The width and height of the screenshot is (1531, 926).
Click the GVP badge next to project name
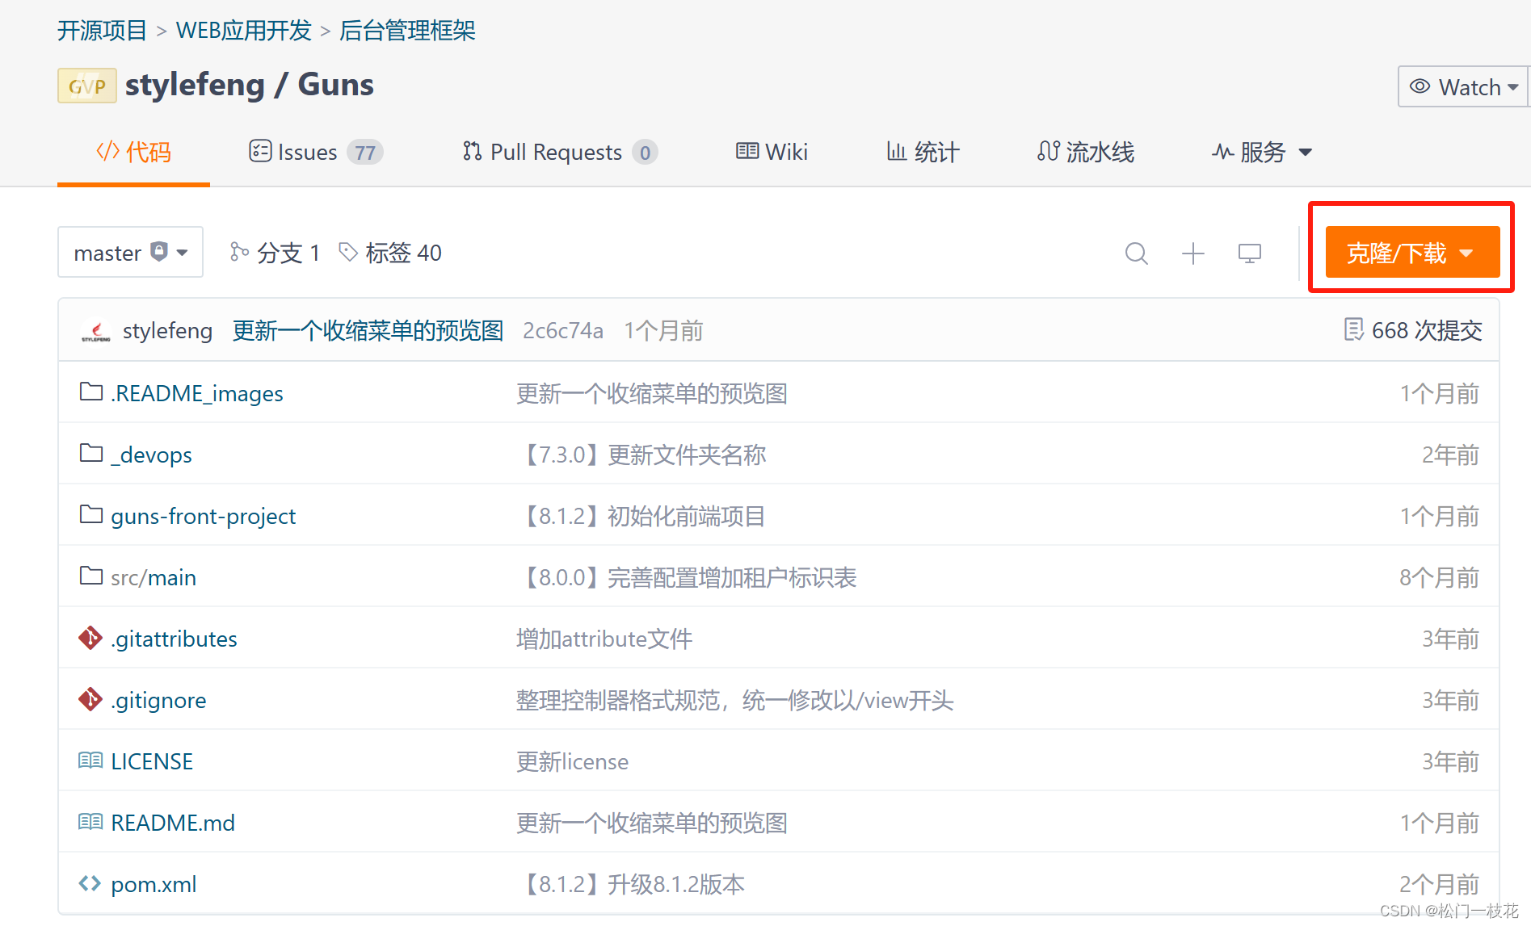(86, 85)
